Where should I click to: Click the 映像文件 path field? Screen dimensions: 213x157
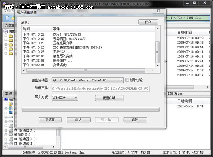[101, 89]
